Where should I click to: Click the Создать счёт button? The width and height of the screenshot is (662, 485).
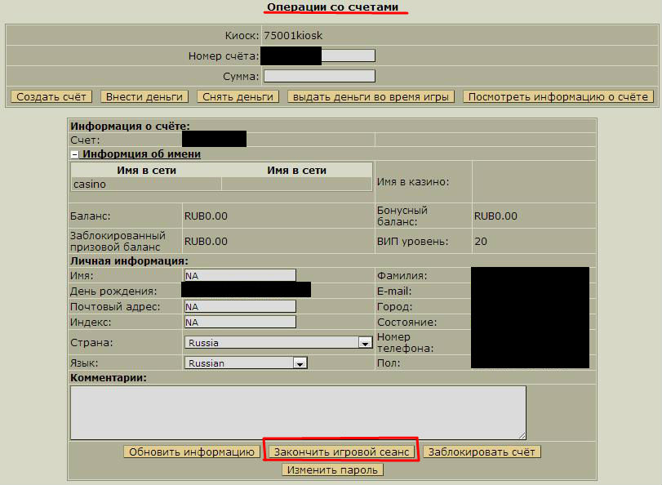[x=51, y=96]
